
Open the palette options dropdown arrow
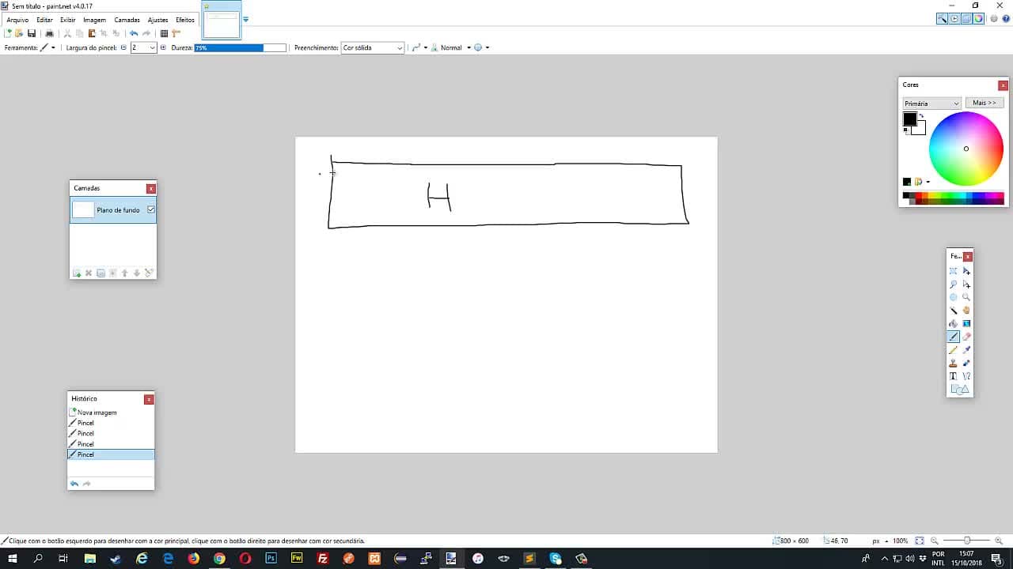[x=928, y=182]
